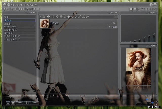Collapse the Epica group header in the playlist
Screen dimensions: 162x109
click(78, 24)
